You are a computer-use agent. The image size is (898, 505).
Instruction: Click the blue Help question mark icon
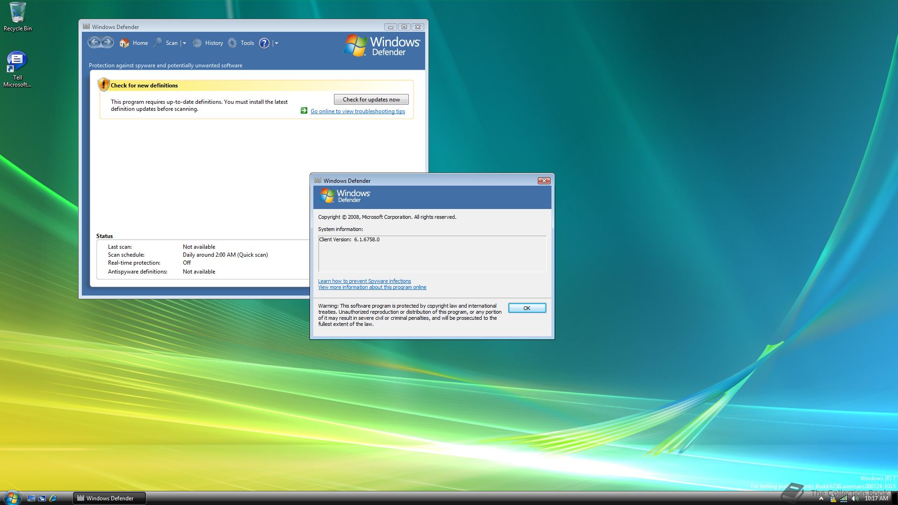tap(264, 43)
